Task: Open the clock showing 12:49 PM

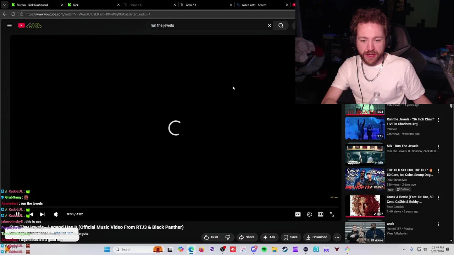Action: (438, 250)
